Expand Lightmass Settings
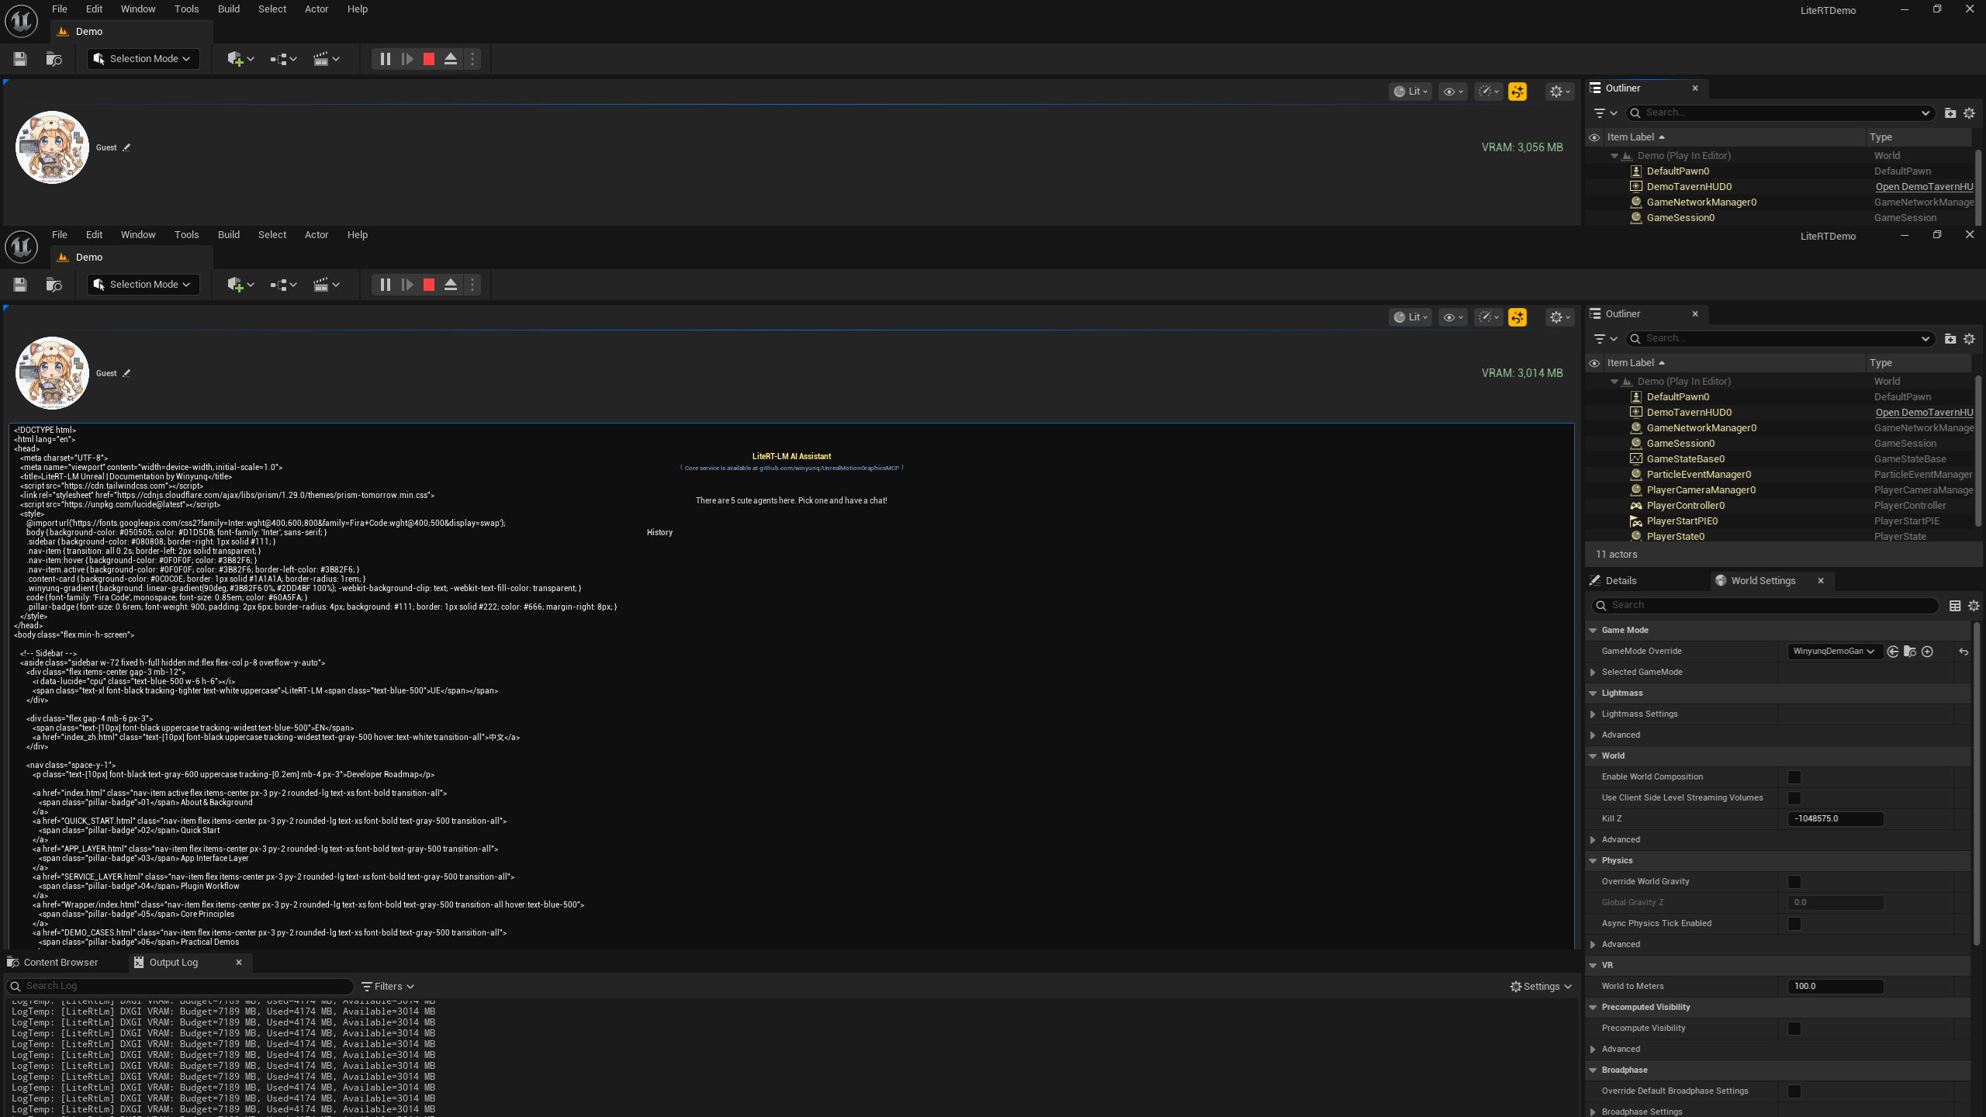The height and width of the screenshot is (1117, 1986). pyautogui.click(x=1593, y=714)
